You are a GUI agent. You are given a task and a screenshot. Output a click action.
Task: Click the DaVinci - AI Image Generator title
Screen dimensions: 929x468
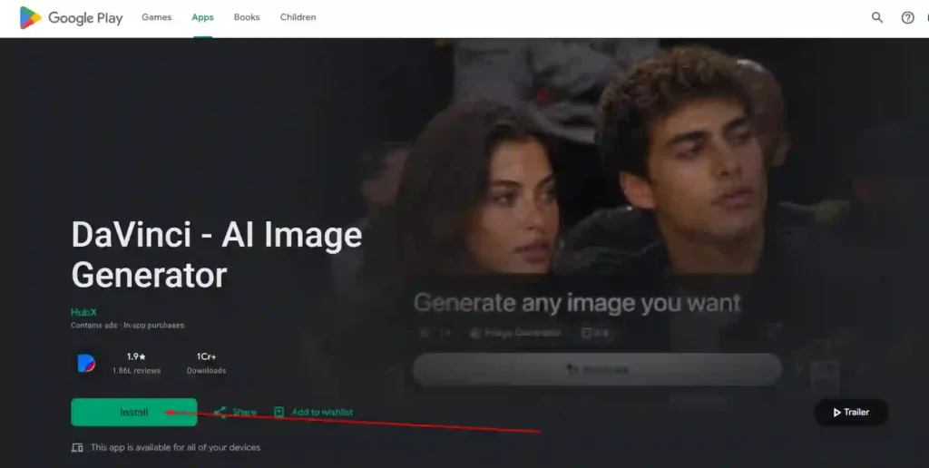(x=216, y=255)
